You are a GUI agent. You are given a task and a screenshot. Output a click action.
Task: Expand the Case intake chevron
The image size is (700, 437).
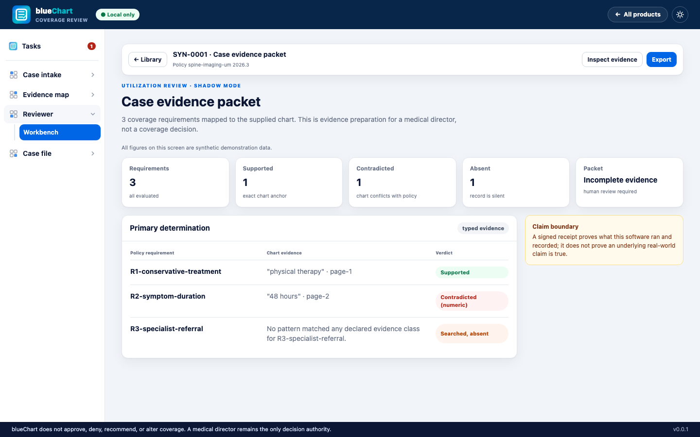(93, 75)
